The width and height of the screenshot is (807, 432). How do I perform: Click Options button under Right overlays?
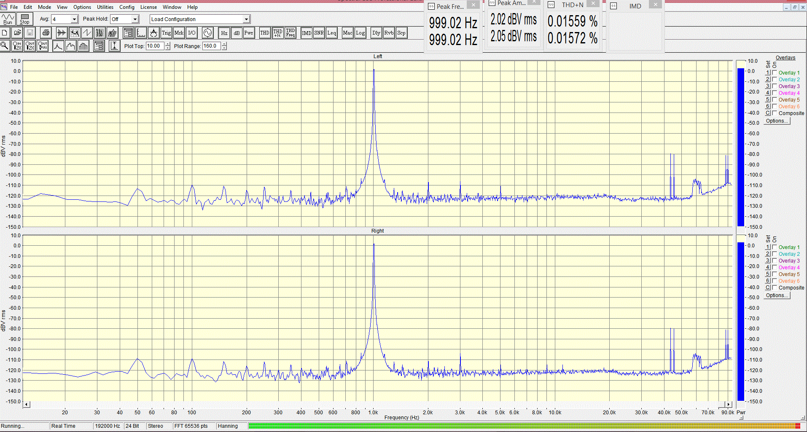777,295
